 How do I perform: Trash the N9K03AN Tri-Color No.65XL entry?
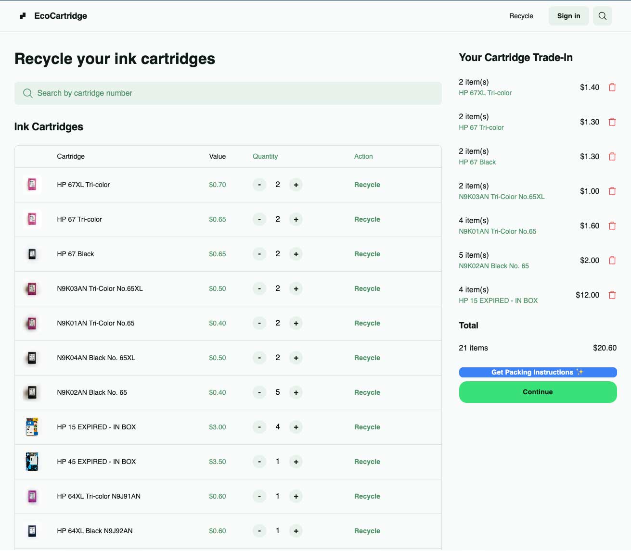click(x=612, y=191)
